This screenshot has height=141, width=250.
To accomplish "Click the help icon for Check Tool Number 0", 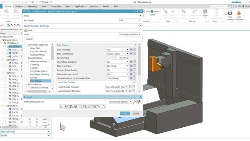I will 134,62.
